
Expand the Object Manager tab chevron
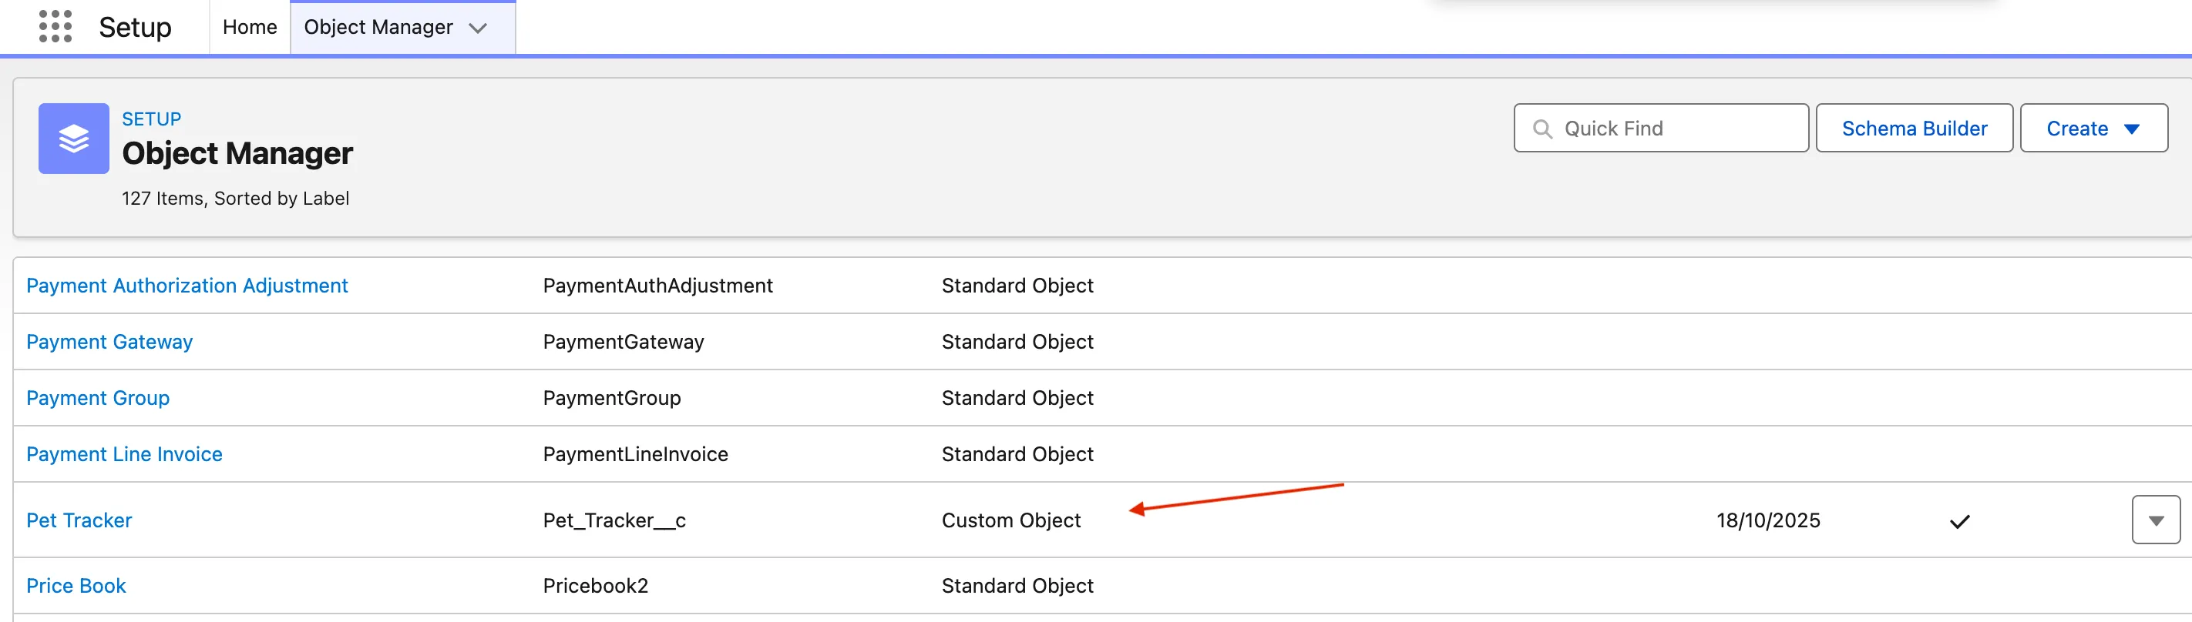479,27
